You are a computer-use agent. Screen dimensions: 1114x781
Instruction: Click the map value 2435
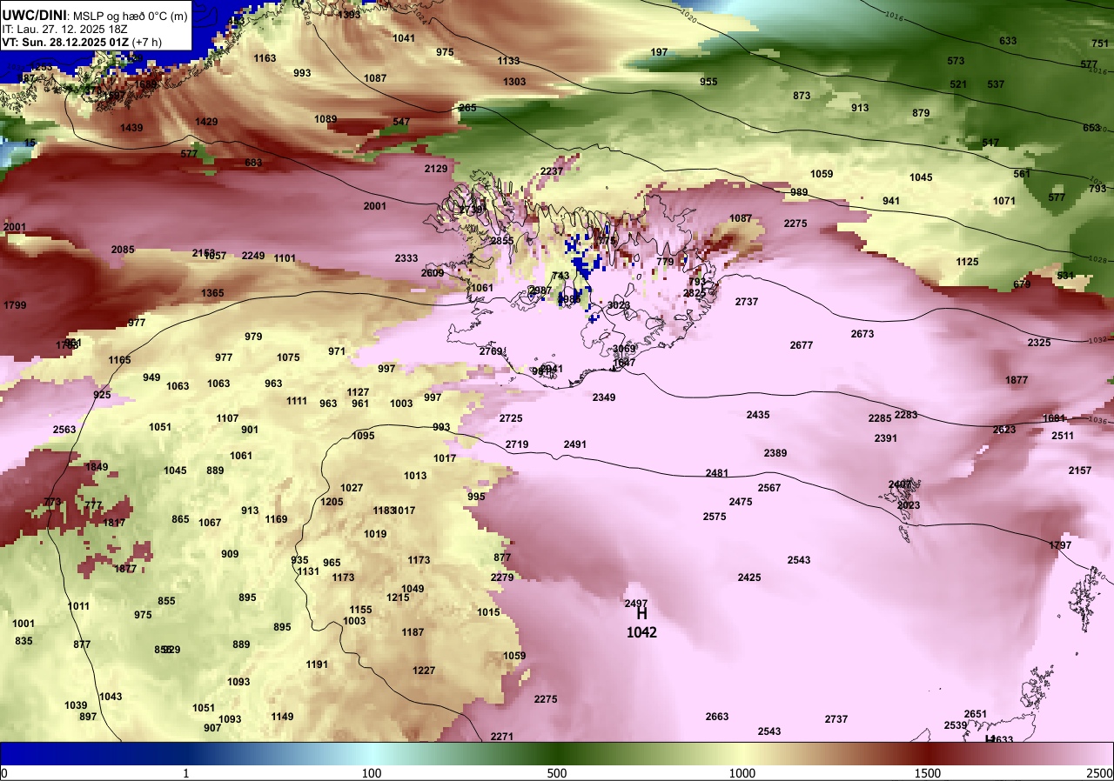[x=758, y=415]
